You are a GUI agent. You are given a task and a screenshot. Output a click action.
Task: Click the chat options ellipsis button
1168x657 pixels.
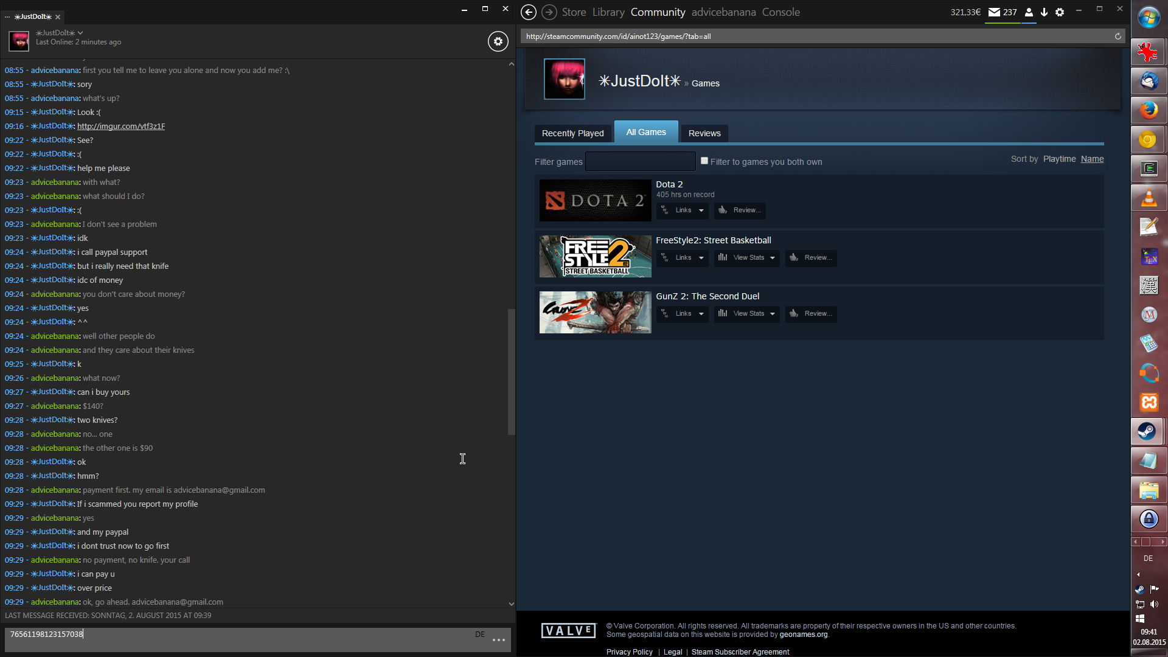499,640
